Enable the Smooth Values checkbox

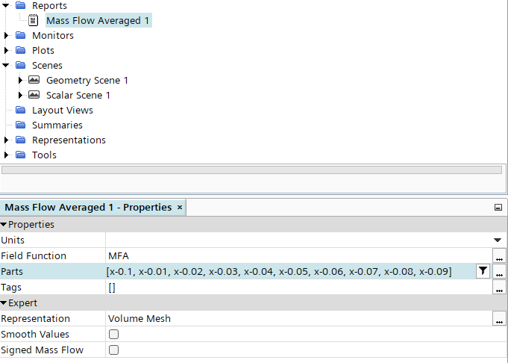point(114,335)
